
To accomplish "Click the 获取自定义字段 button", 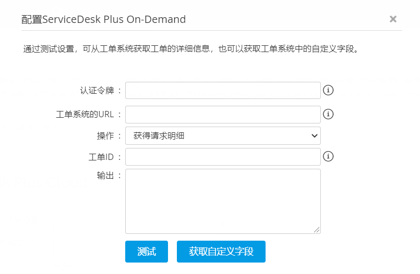I will (x=221, y=252).
